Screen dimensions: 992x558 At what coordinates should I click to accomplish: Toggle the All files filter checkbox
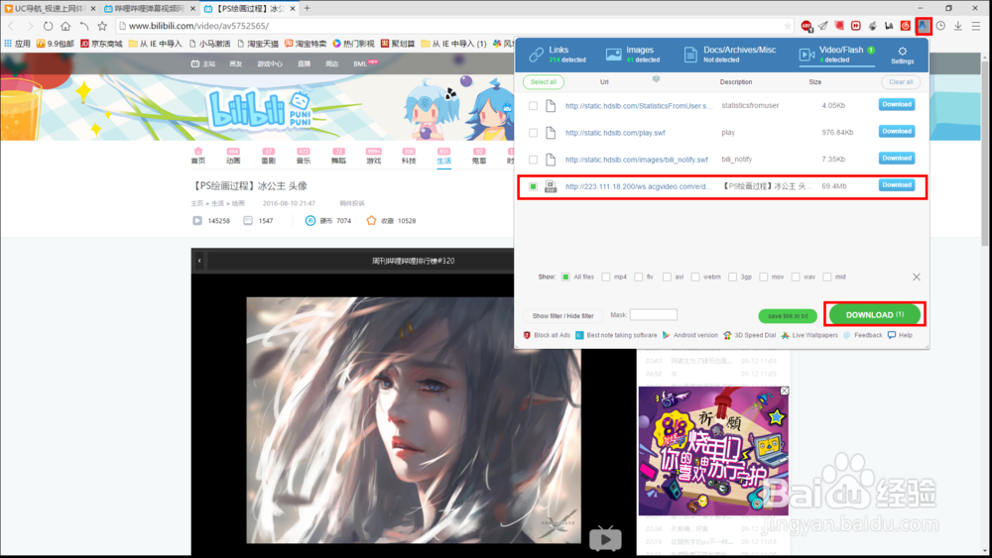[x=565, y=277]
